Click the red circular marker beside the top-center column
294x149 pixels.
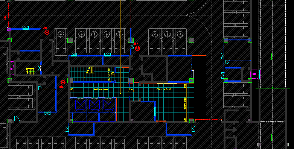point(137,49)
